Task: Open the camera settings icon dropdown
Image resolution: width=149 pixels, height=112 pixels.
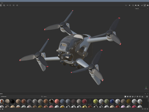Action: [138, 5]
